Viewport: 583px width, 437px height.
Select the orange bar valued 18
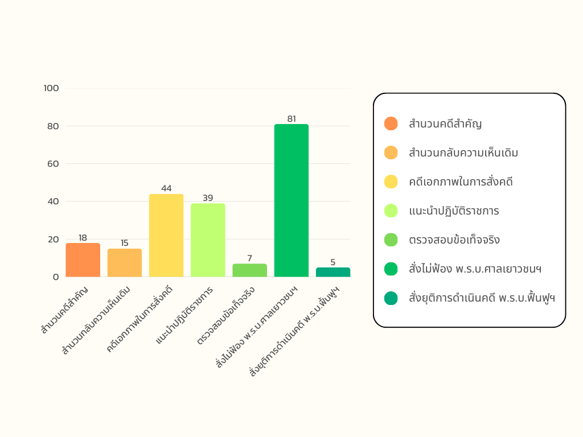point(83,260)
